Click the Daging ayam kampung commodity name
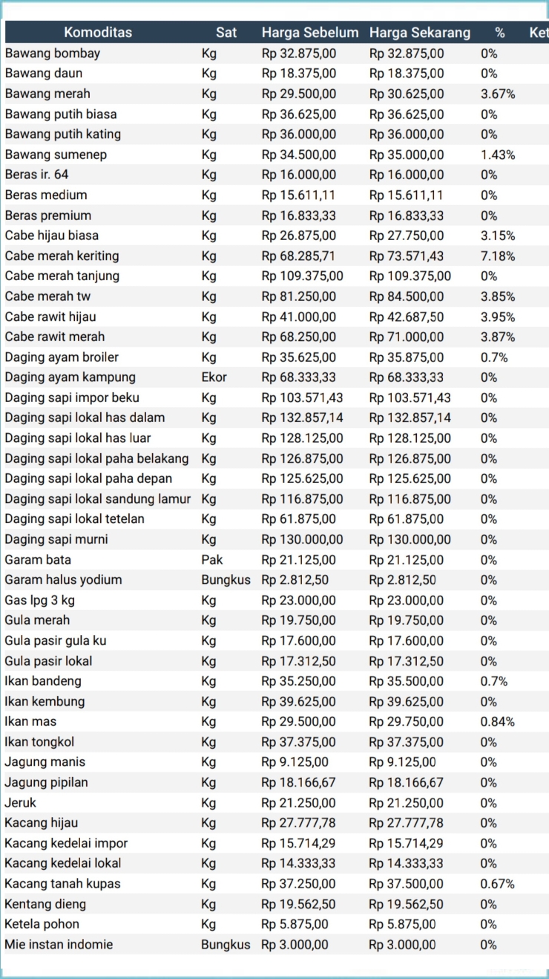Viewport: 549px width, 979px height. [70, 377]
